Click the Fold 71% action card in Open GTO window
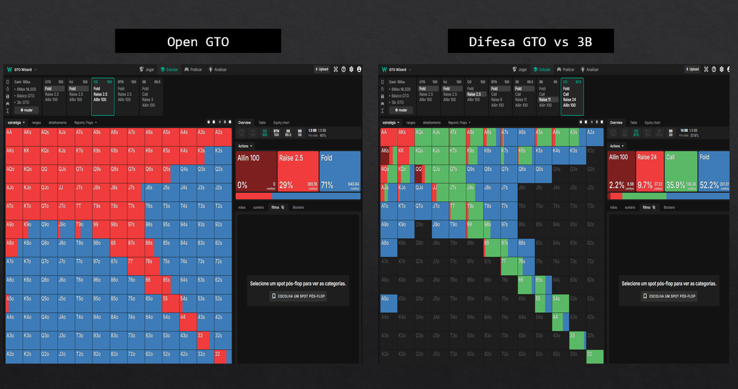Viewport: 738px width, 389px height. pyautogui.click(x=340, y=171)
